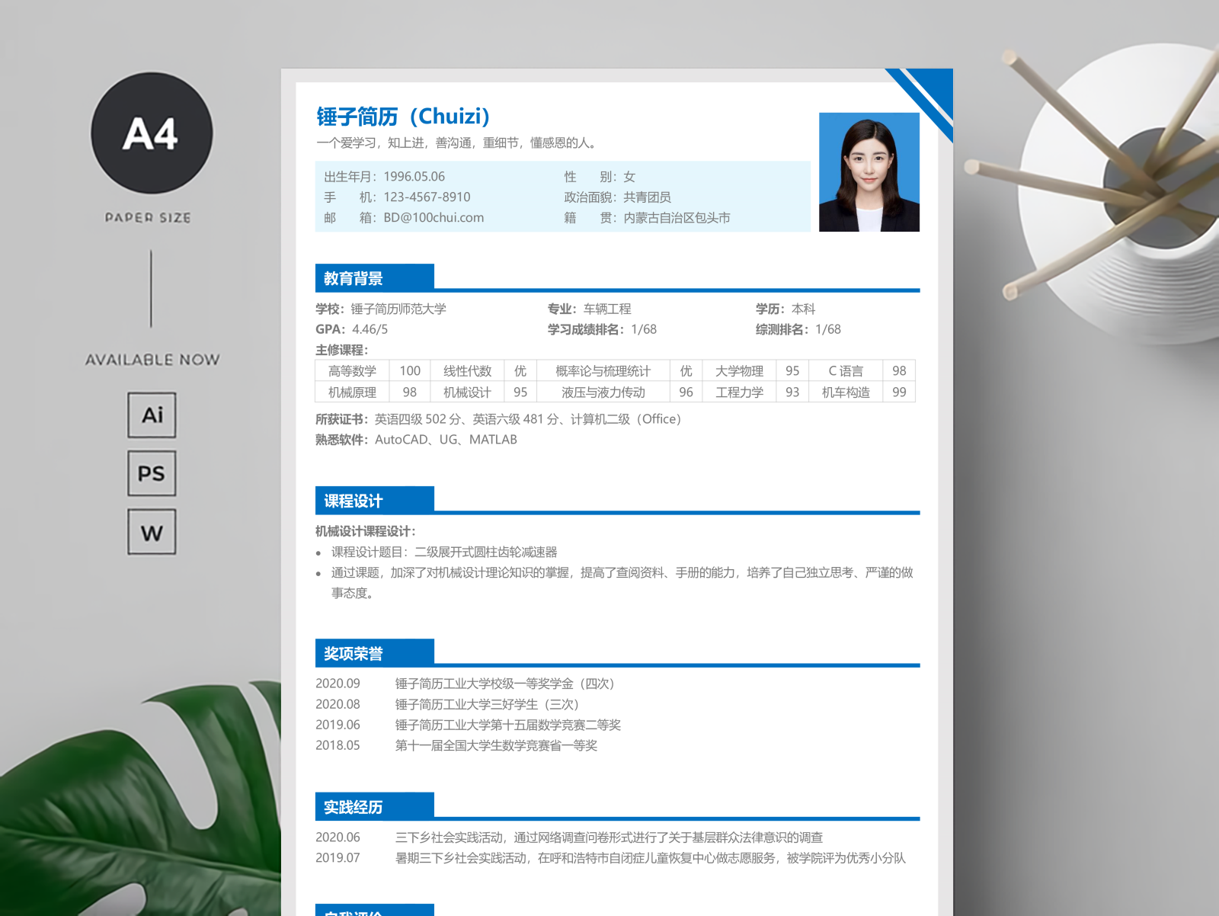The width and height of the screenshot is (1219, 916).
Task: Click the 实践经历 section header
Action: point(375,806)
